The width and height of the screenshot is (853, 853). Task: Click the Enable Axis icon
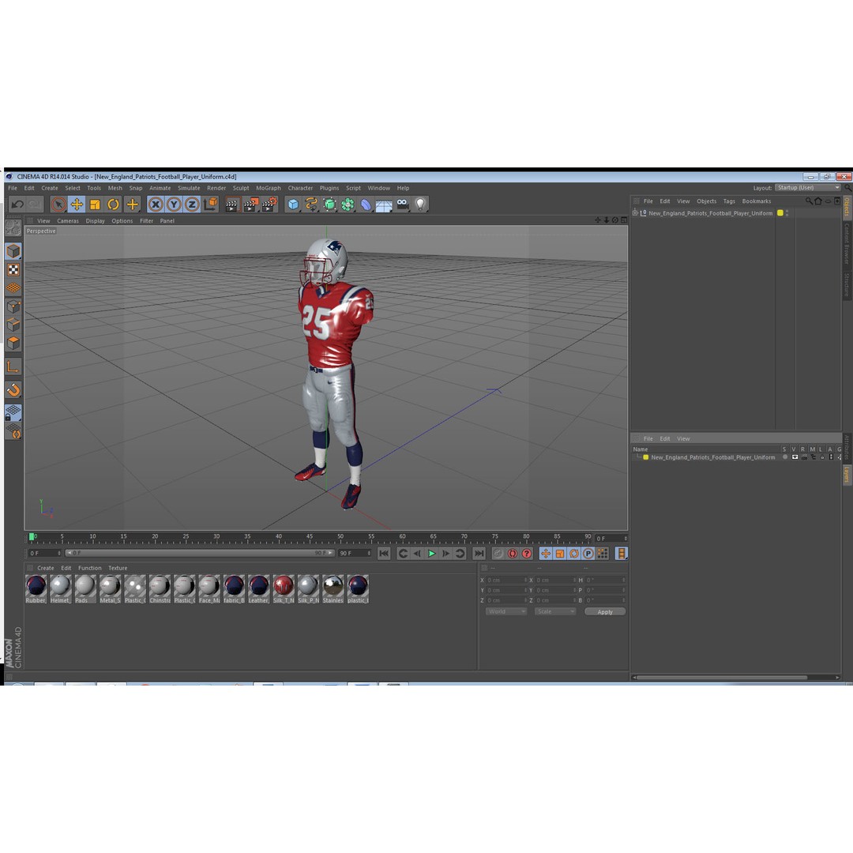click(13, 367)
